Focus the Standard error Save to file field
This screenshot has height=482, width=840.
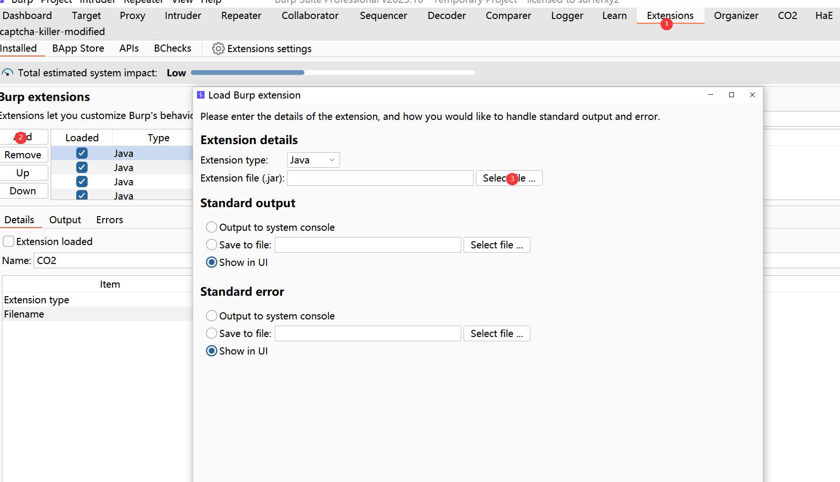(368, 334)
